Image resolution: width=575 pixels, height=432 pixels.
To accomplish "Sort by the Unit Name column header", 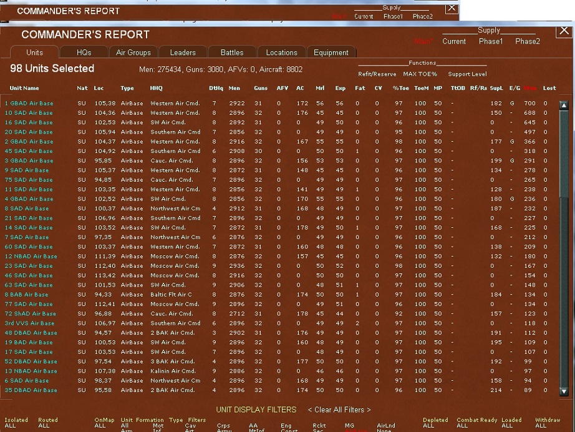I will click(x=24, y=88).
